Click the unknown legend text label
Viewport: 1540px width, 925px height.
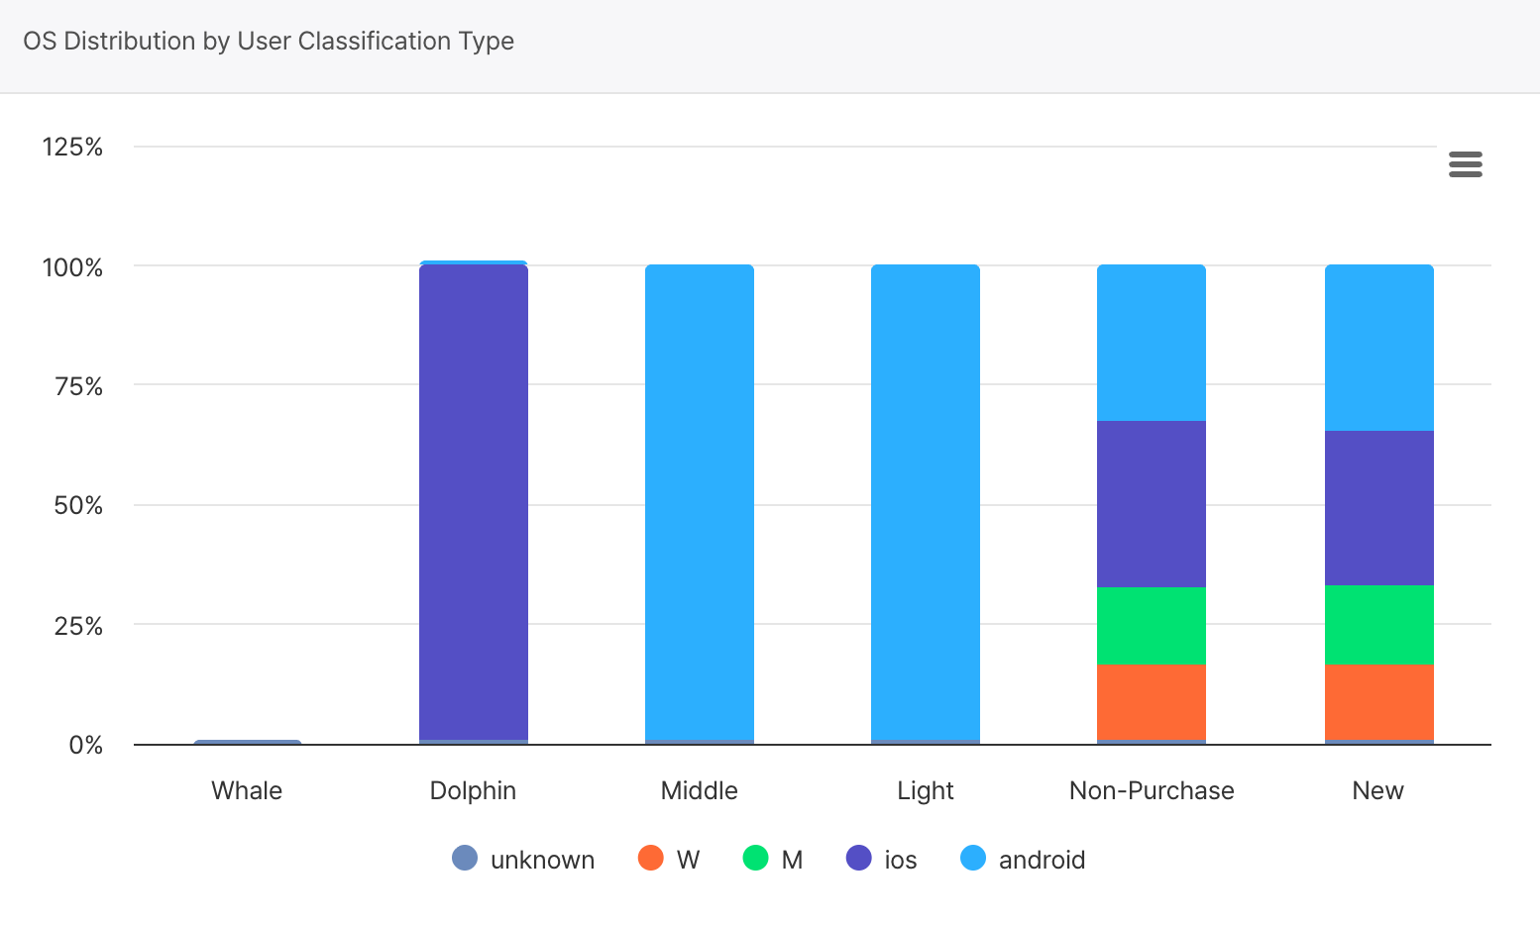(542, 860)
